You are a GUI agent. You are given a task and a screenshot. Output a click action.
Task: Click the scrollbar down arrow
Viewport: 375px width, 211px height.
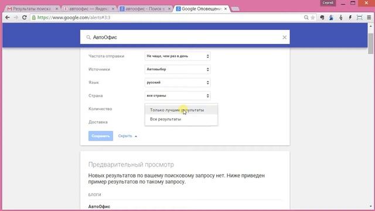coord(371,206)
